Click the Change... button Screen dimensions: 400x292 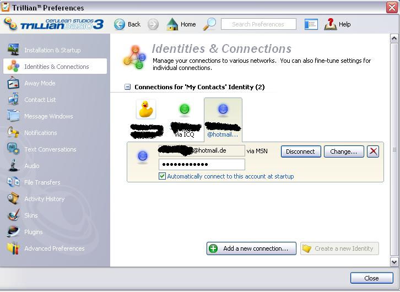click(344, 152)
